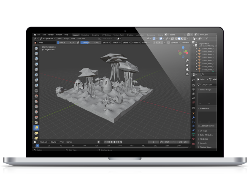Viewport: 249px width, 190px height.
Task: Open the File menu
Action: pyautogui.click(x=39, y=35)
